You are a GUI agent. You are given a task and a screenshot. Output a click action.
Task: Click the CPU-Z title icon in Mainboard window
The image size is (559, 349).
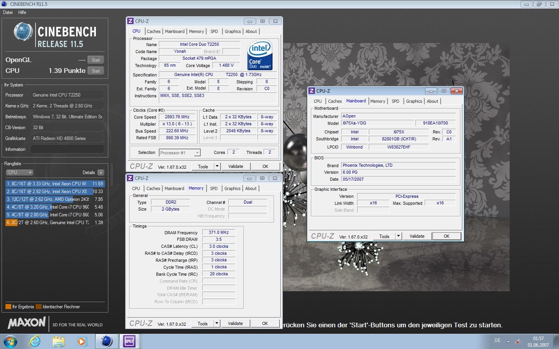click(x=312, y=91)
